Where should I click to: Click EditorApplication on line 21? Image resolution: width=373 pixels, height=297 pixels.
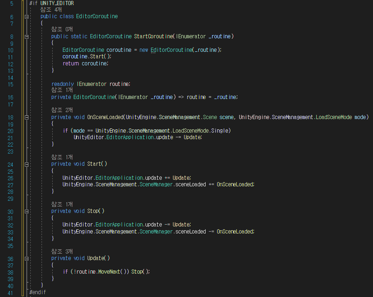point(130,137)
